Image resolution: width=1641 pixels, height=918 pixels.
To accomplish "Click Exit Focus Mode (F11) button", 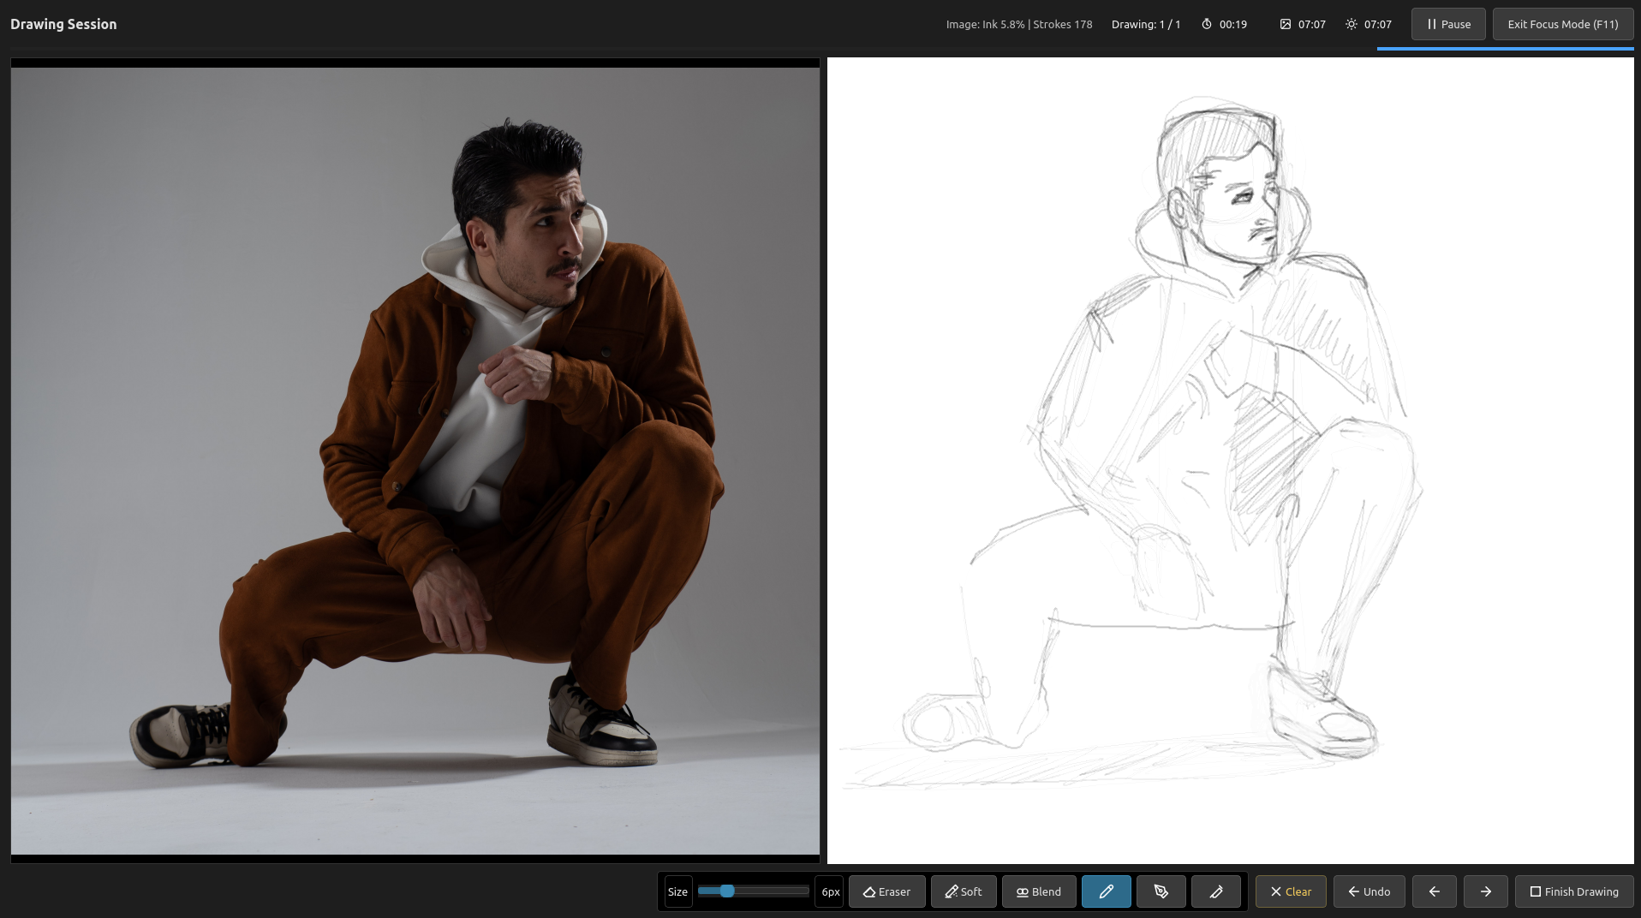I will pos(1563,24).
